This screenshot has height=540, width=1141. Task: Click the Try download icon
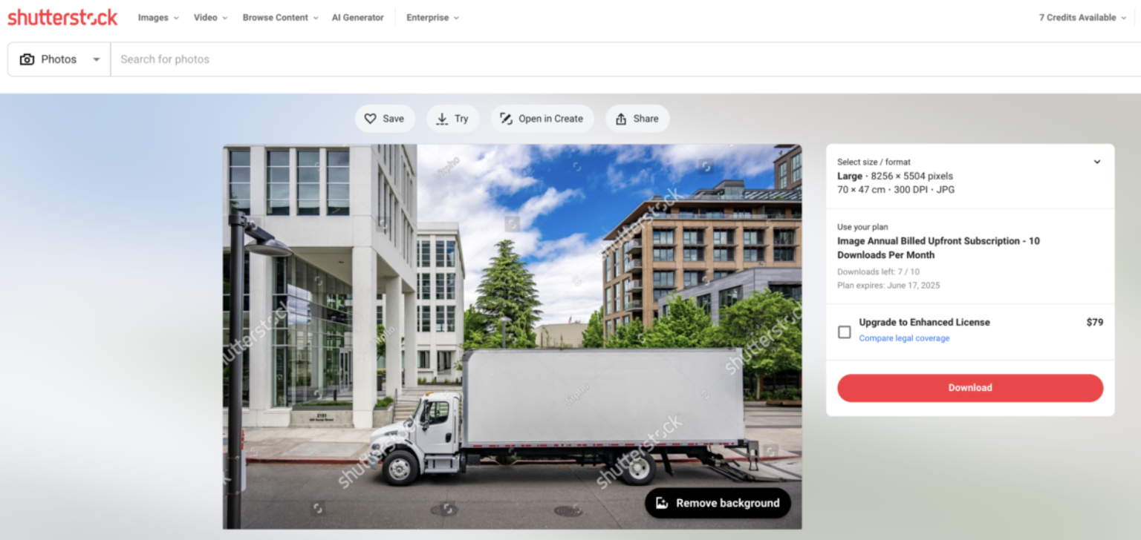(x=442, y=119)
